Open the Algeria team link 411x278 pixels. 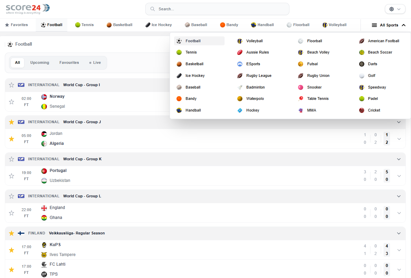57,143
